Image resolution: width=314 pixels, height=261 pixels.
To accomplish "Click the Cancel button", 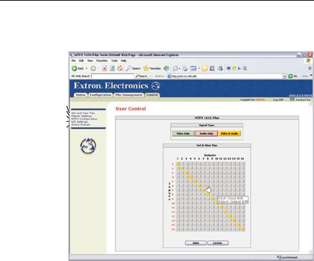I will point(218,243).
